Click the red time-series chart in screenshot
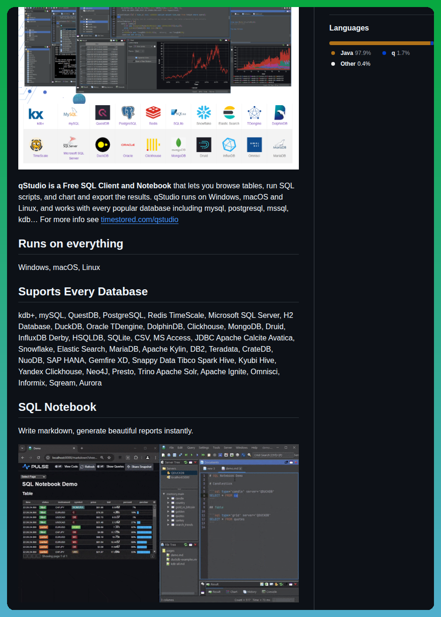441x617 pixels. [x=195, y=62]
